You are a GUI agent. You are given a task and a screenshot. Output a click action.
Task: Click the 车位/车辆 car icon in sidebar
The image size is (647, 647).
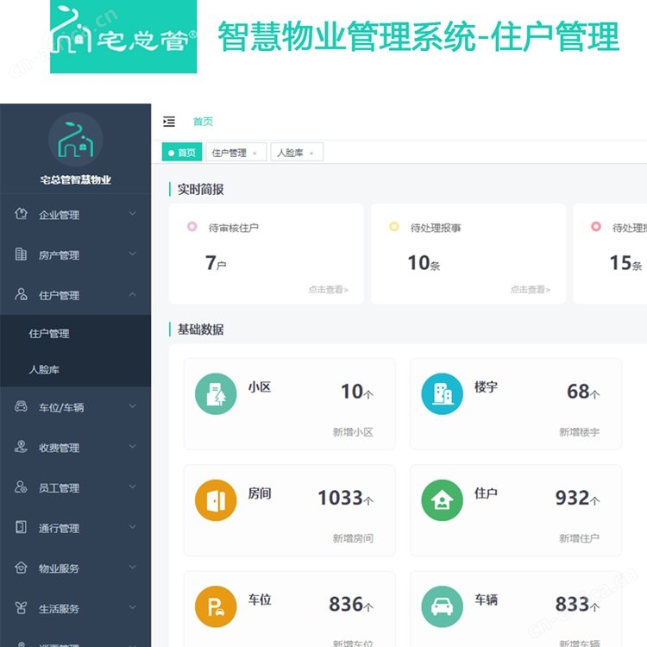[21, 406]
